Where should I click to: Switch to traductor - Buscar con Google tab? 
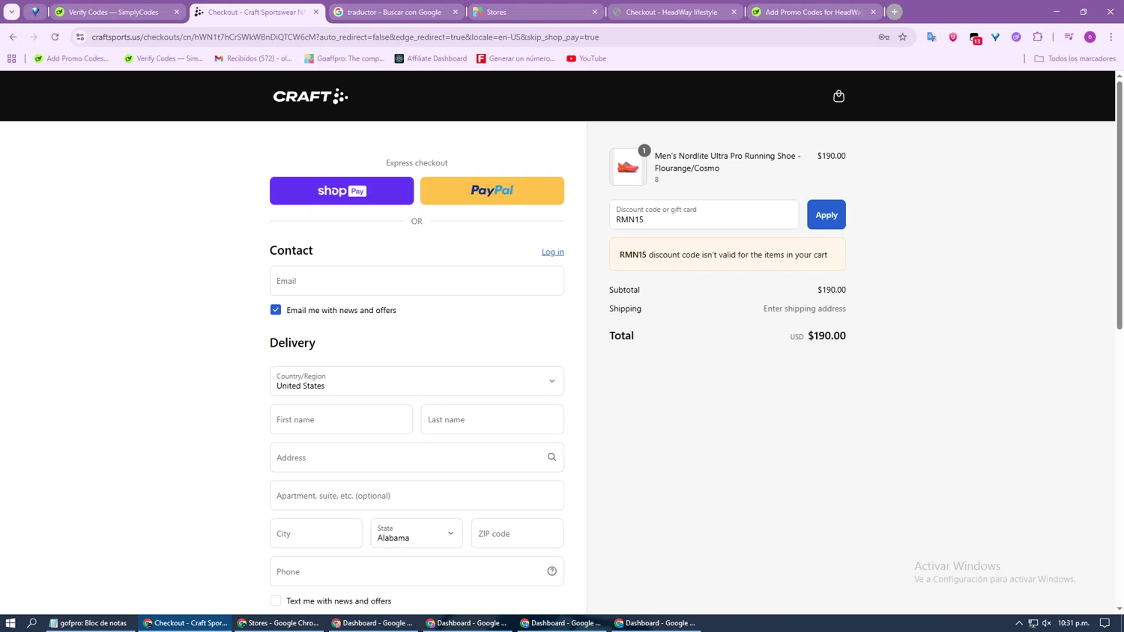click(394, 12)
